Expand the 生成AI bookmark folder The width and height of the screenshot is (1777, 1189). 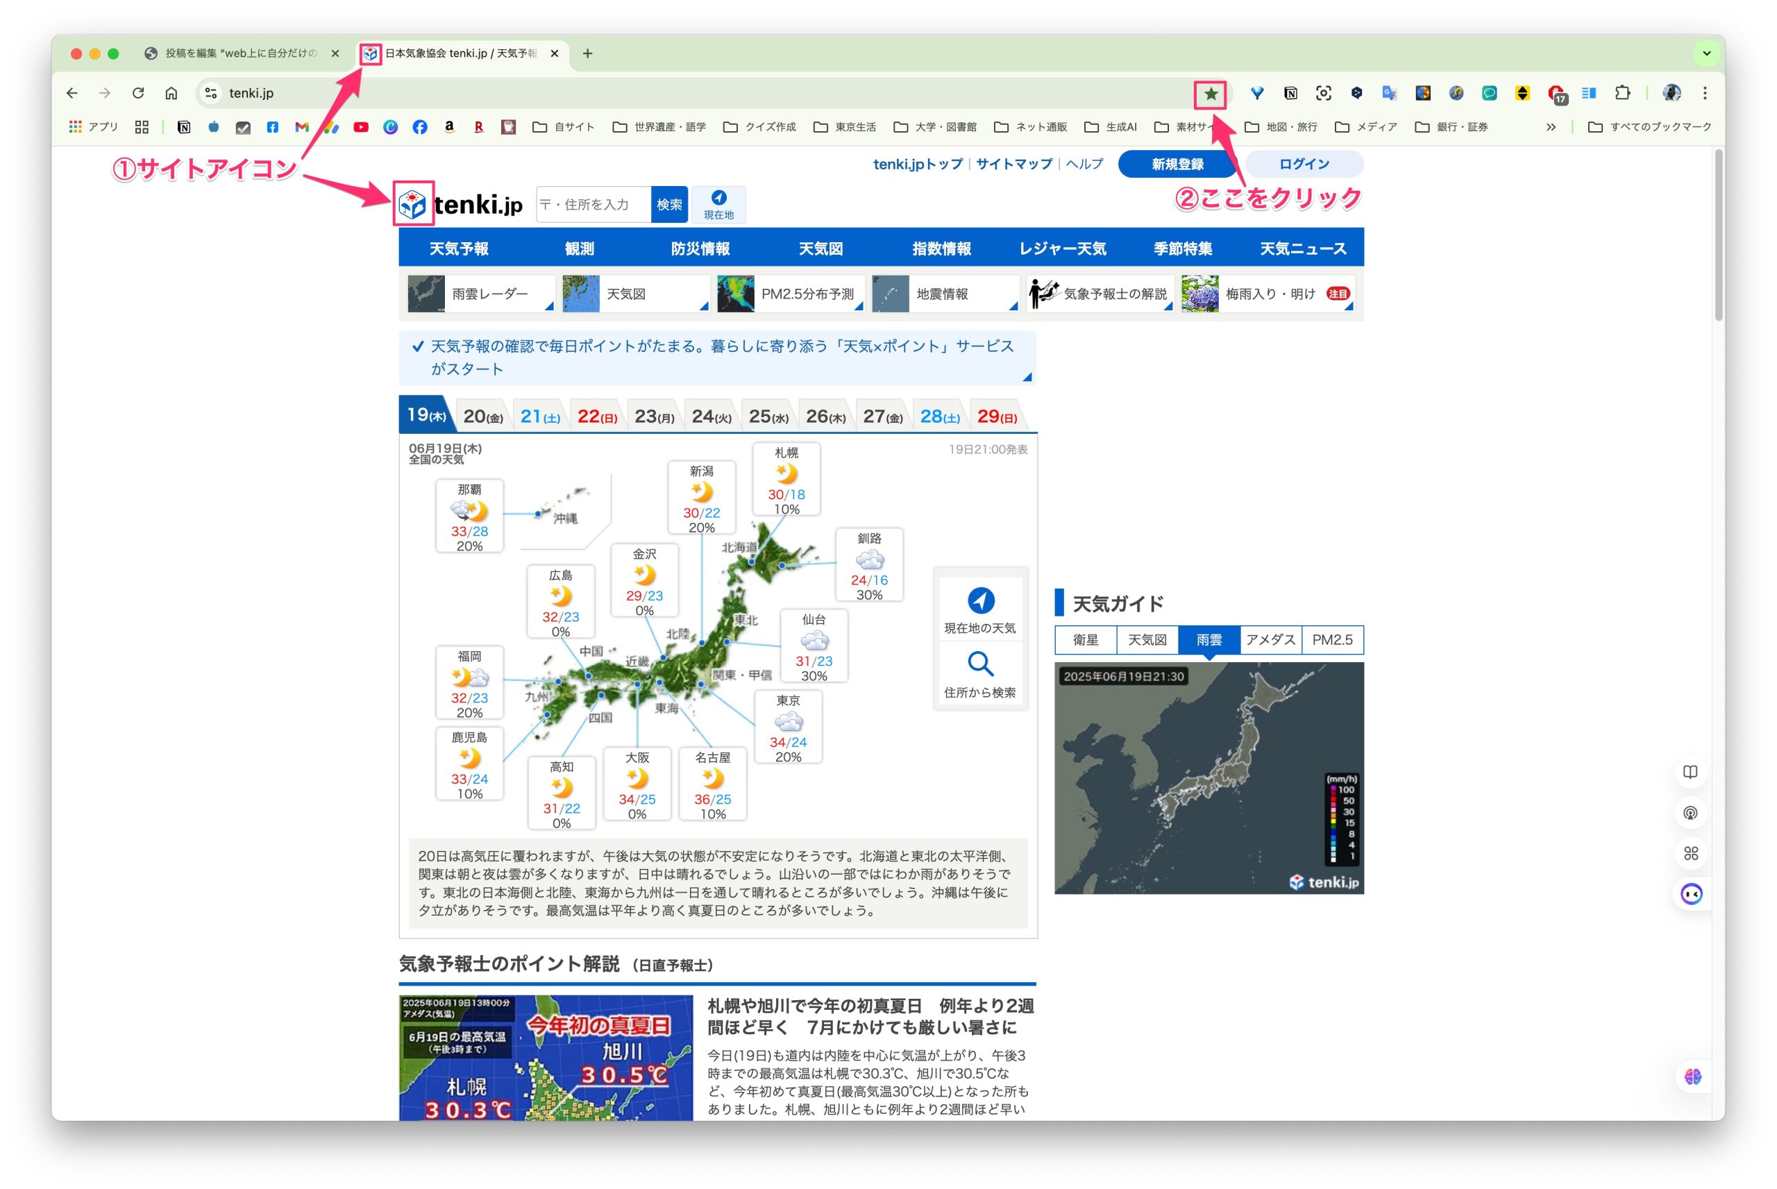click(x=1111, y=128)
